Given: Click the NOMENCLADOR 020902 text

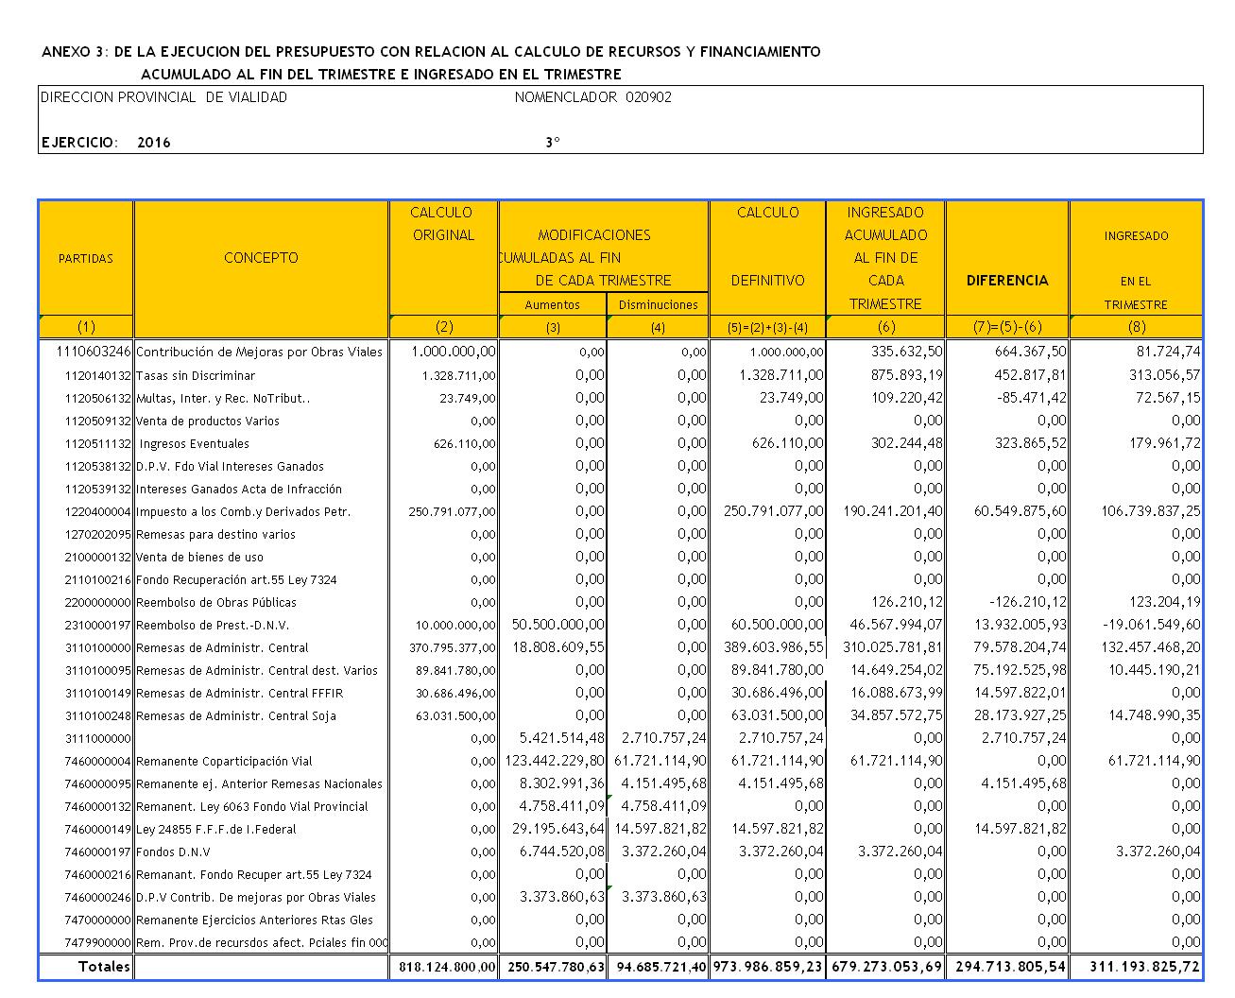Looking at the screenshot, I should click(x=593, y=97).
